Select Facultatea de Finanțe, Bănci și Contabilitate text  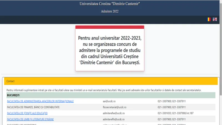coord(33,107)
